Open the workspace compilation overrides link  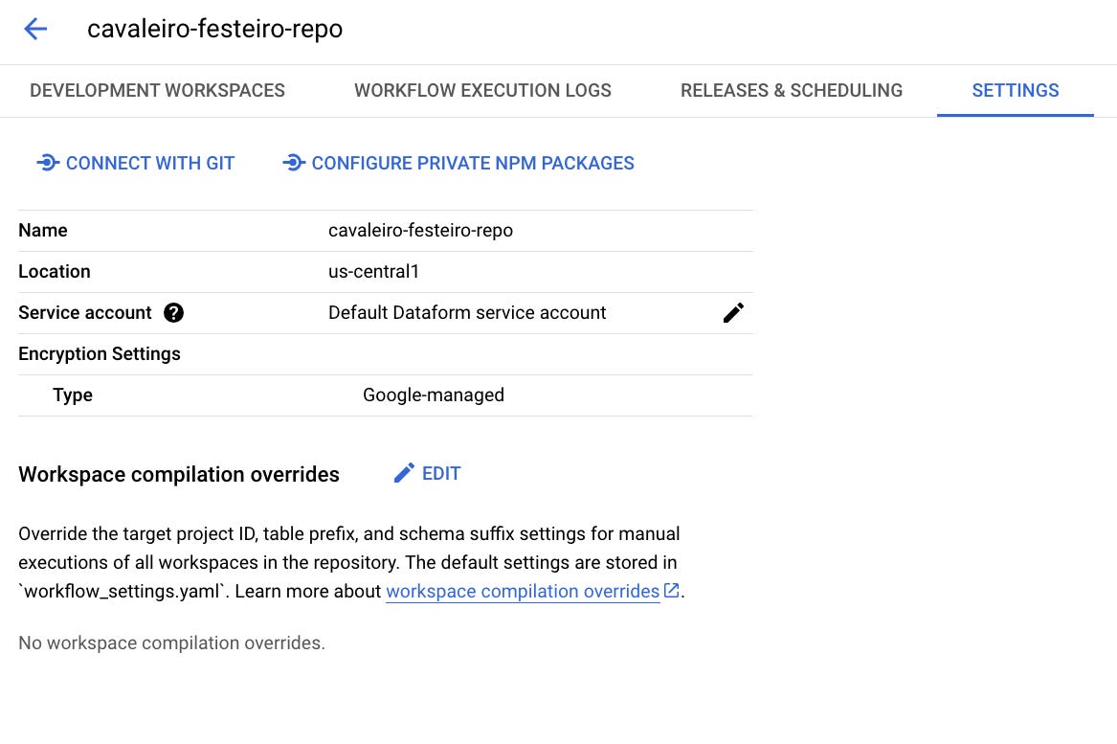click(523, 591)
